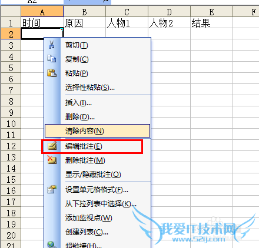Click cell containing 结果
The width and height of the screenshot is (259, 248).
coord(211,23)
